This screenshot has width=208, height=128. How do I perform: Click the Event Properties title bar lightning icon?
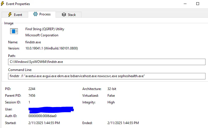pos(3,4)
